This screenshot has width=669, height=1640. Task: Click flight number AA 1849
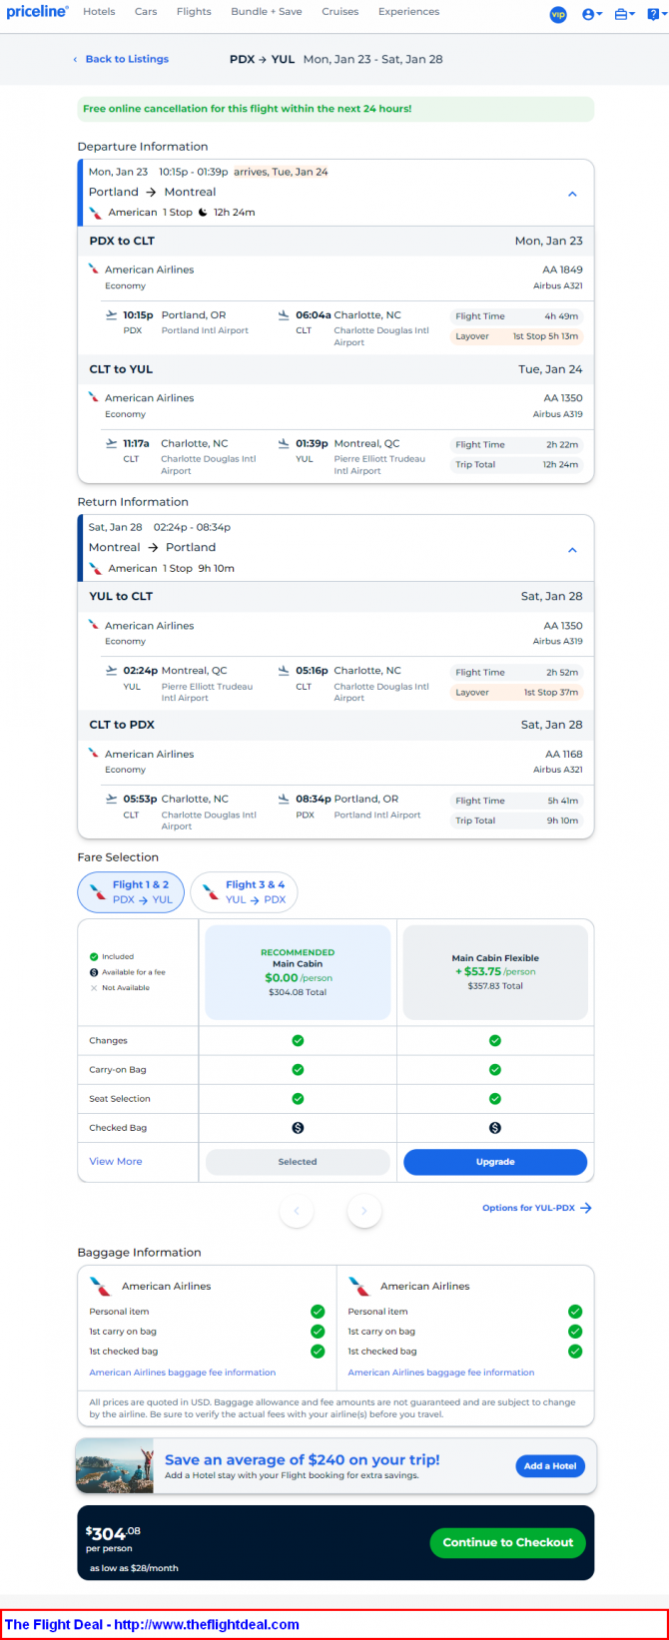[x=563, y=270]
